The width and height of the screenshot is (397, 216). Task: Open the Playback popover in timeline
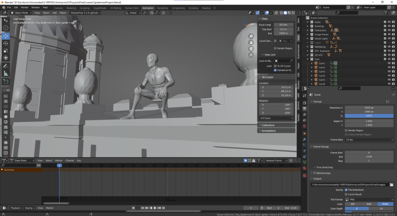(x=17, y=208)
